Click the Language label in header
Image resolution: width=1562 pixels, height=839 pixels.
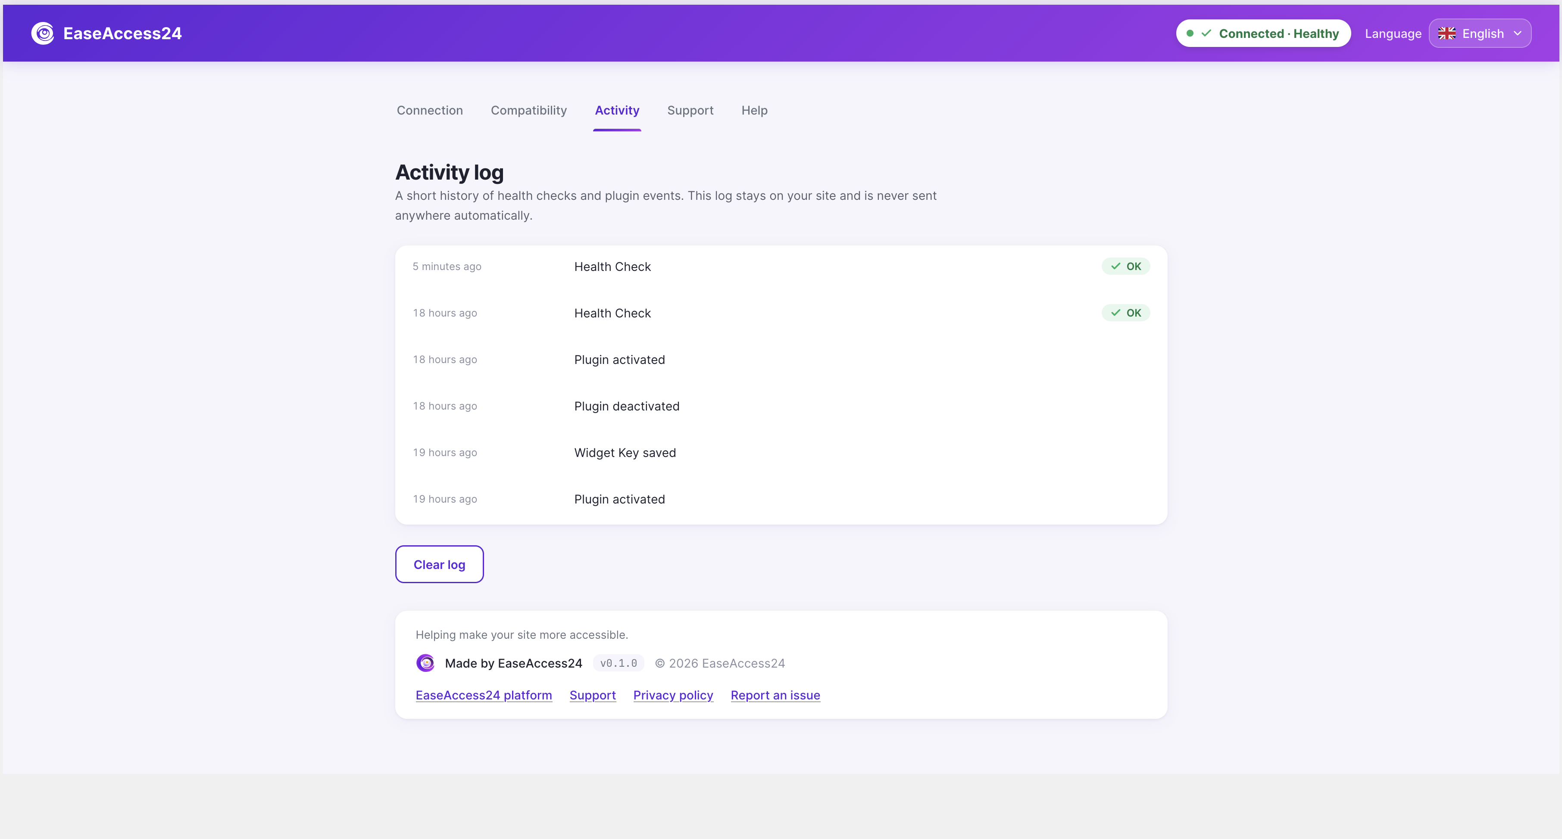click(x=1393, y=34)
